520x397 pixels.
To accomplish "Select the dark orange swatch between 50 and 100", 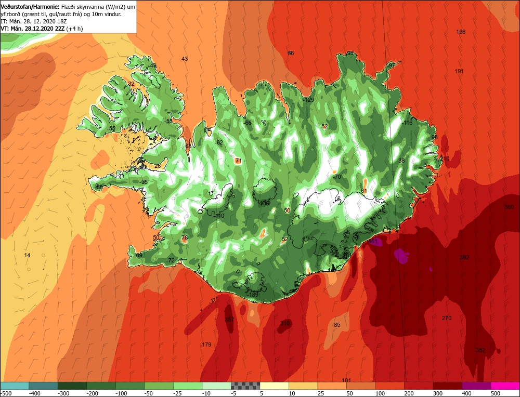I will pyautogui.click(x=360, y=386).
